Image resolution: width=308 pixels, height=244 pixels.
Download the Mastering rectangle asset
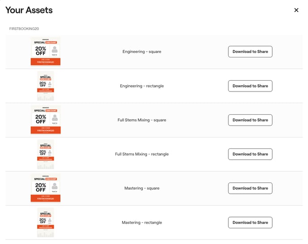click(x=250, y=222)
